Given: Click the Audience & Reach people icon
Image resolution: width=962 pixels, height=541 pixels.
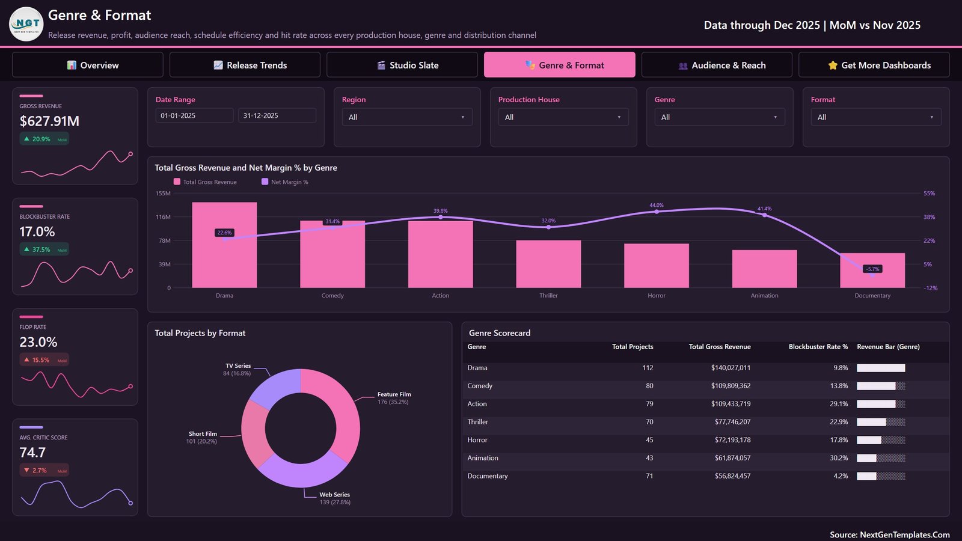Looking at the screenshot, I should [x=683, y=66].
